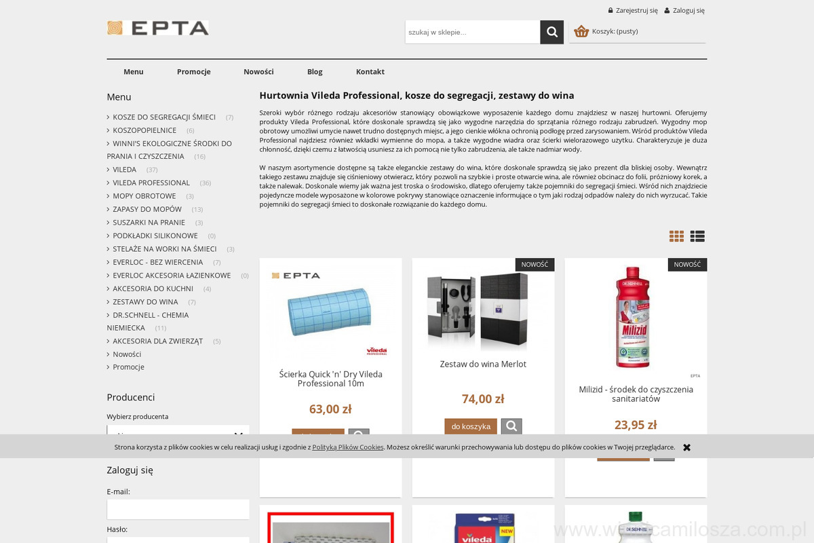Switch to list view layout

pos(697,236)
